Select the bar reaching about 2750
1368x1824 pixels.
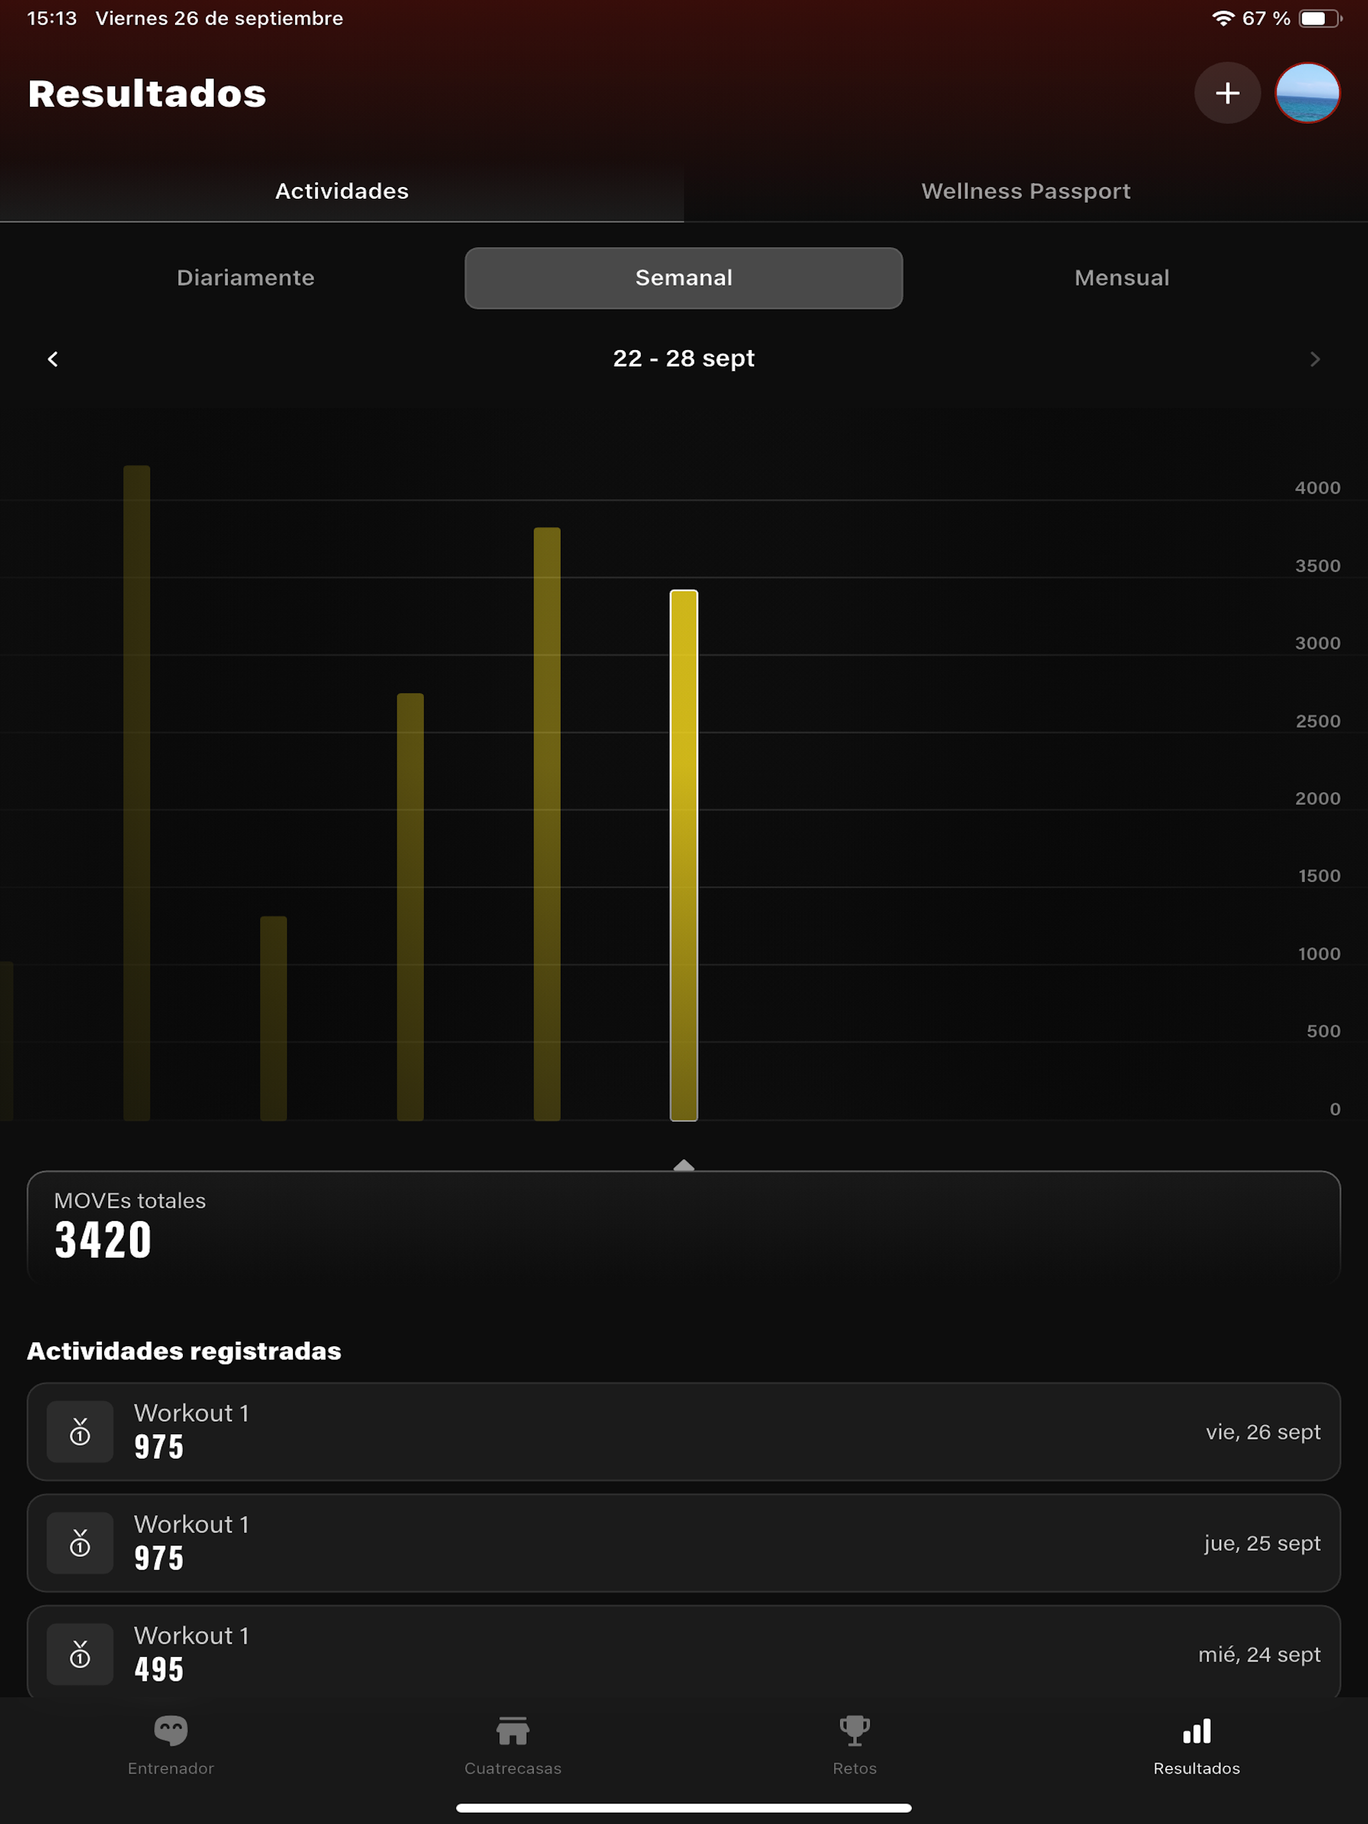[x=410, y=906]
